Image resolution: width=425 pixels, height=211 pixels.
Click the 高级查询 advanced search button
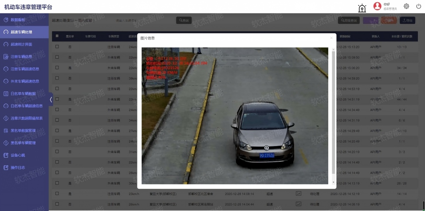pyautogui.click(x=349, y=20)
